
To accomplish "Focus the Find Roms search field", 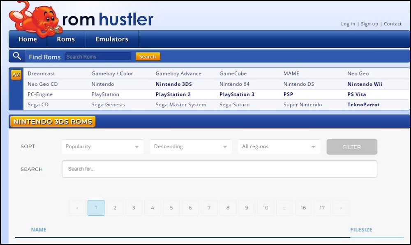I will (x=97, y=57).
